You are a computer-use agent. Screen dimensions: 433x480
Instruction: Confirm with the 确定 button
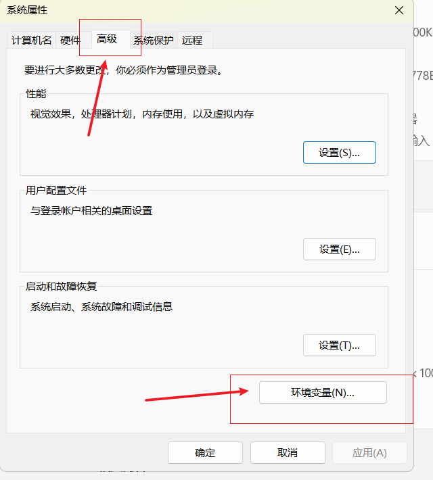[x=205, y=452]
